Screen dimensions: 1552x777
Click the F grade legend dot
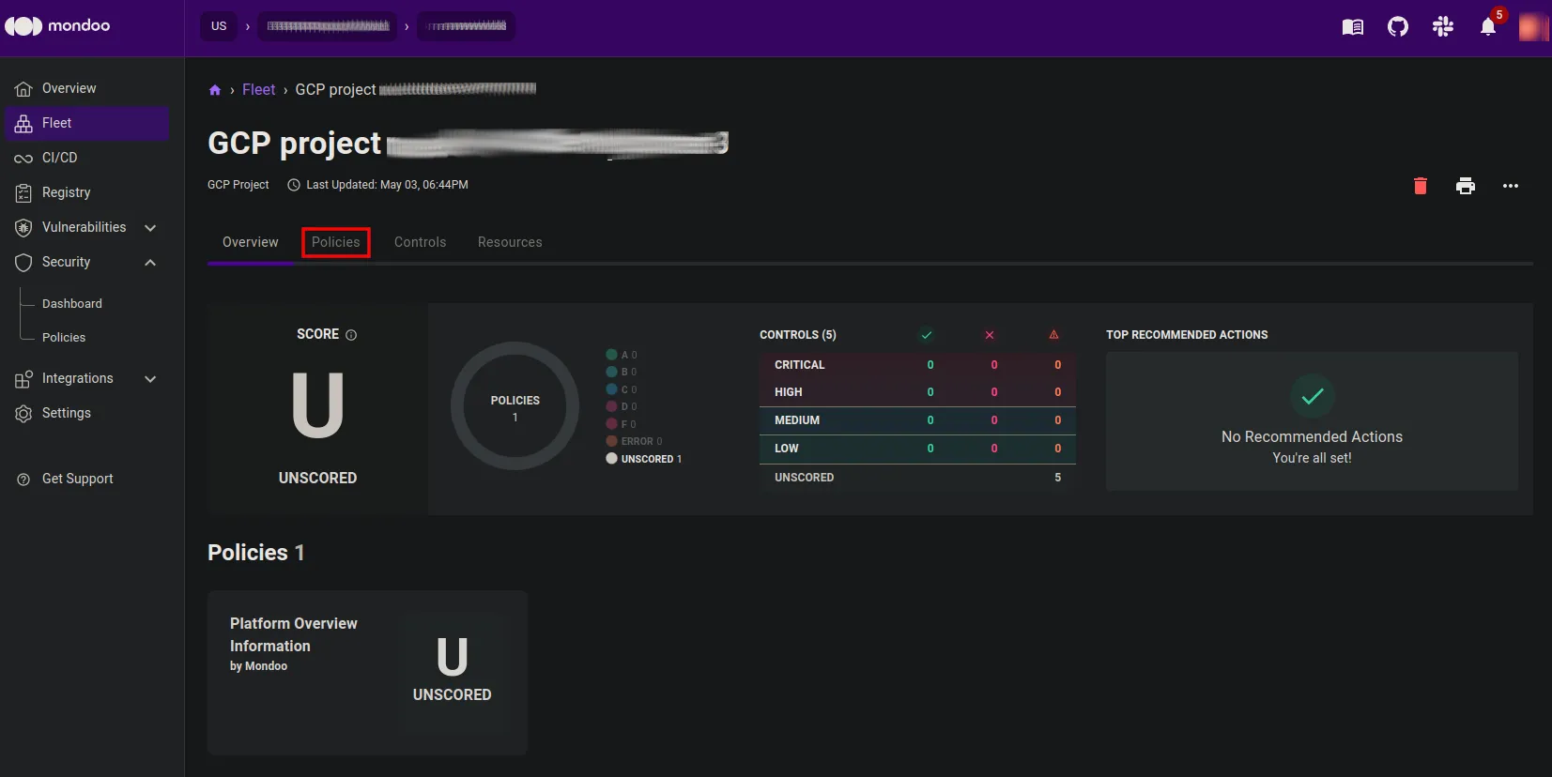pos(611,424)
